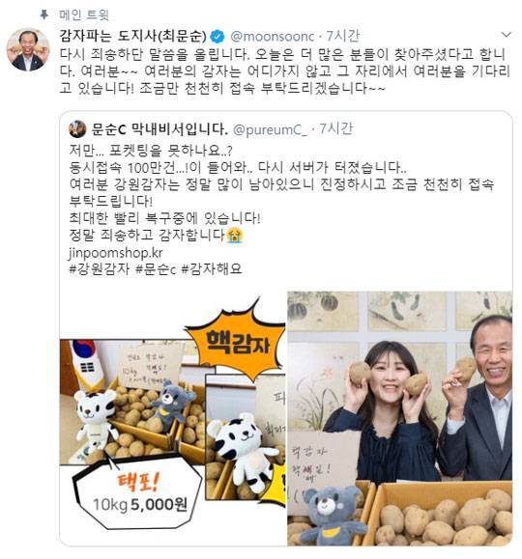Open the @pureumC_ handle
Viewport: 522px width, 559px height.
point(270,129)
